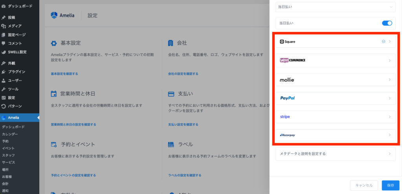Click the appointments and events icon

click(x=54, y=145)
